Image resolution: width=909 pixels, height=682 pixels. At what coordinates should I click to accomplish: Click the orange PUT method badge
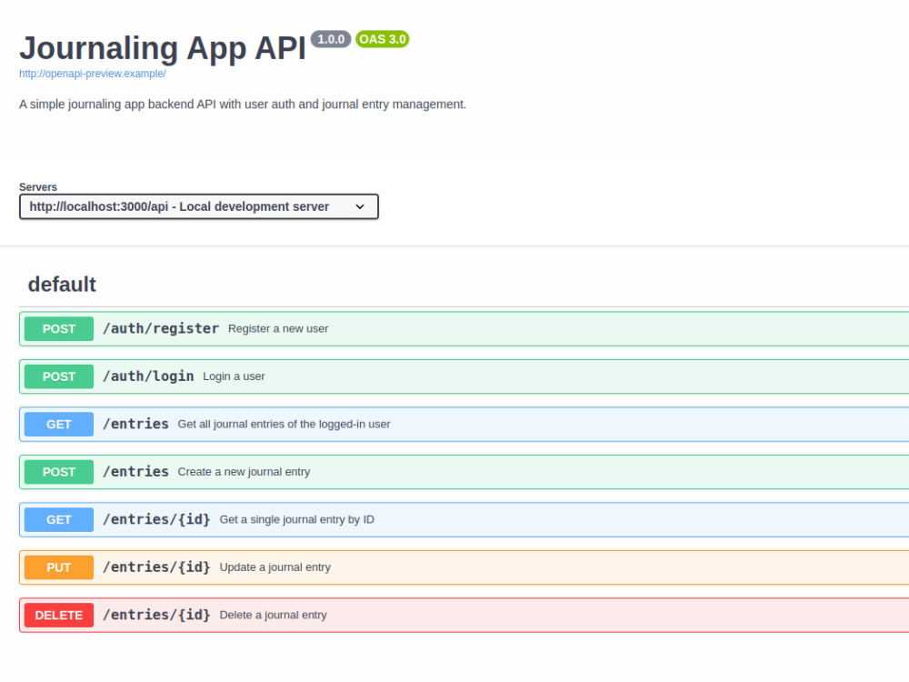point(58,567)
